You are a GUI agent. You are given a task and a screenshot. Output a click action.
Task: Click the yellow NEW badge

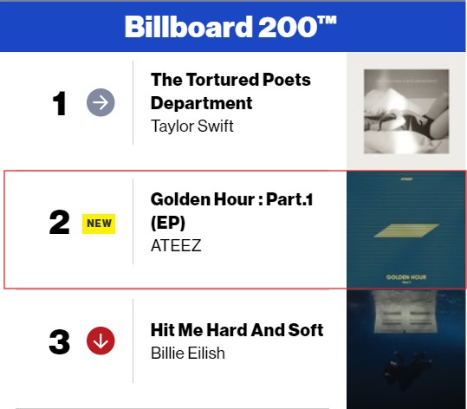99,224
